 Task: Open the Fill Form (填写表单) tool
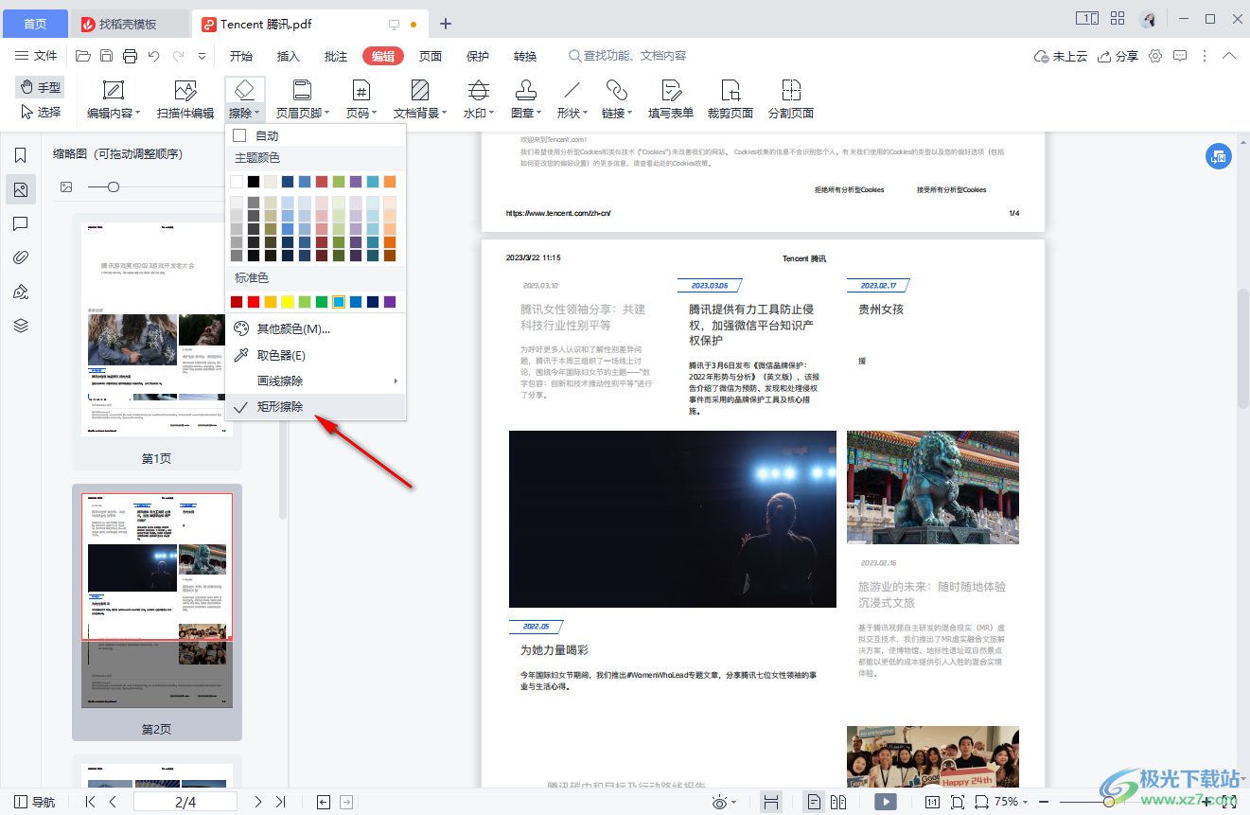pyautogui.click(x=671, y=99)
